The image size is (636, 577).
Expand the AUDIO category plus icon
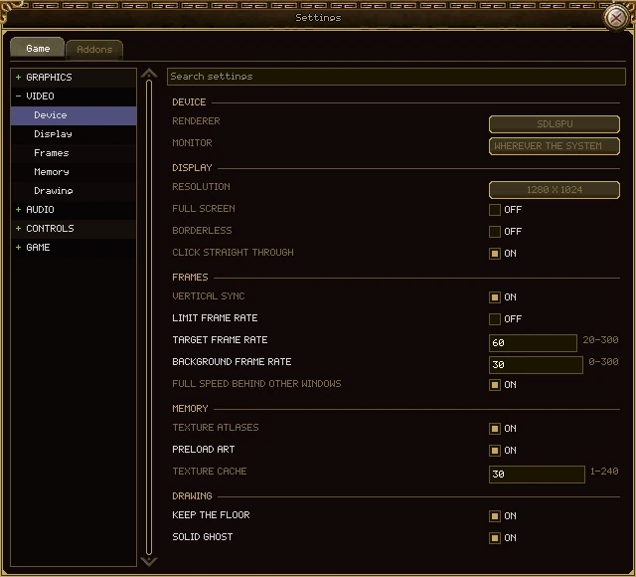18,210
